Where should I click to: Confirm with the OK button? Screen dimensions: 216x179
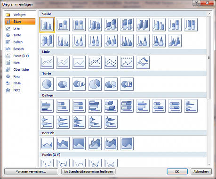tap(177, 171)
